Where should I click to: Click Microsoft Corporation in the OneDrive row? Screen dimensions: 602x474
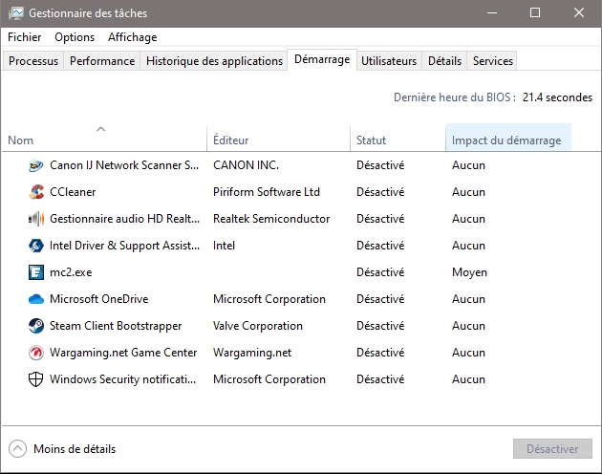tap(269, 299)
